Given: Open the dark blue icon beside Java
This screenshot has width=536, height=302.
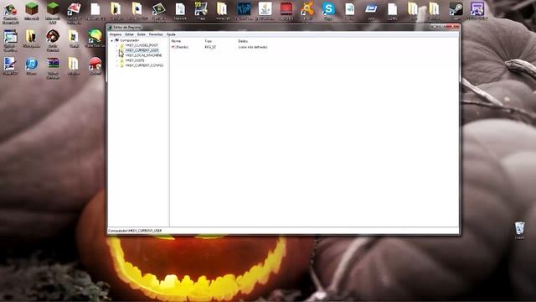Looking at the screenshot, I should pos(244,8).
